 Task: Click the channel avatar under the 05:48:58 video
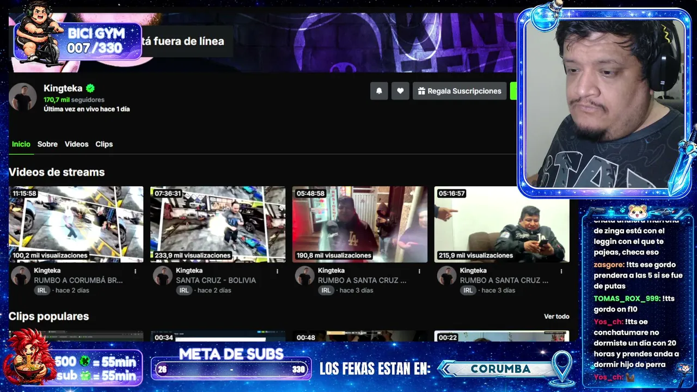point(304,275)
